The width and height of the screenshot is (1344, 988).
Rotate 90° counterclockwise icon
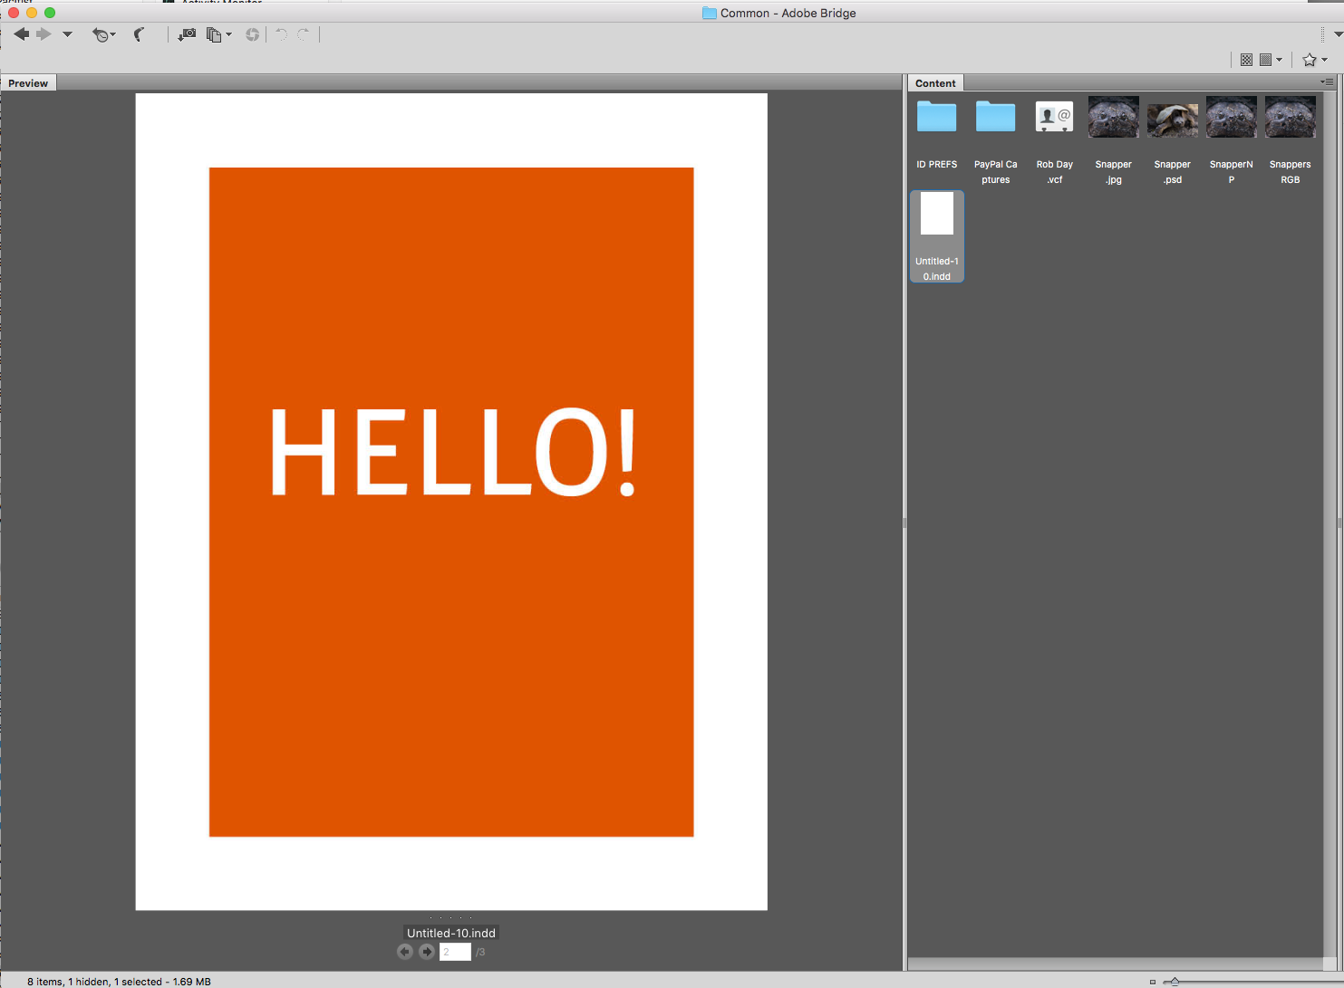click(281, 34)
